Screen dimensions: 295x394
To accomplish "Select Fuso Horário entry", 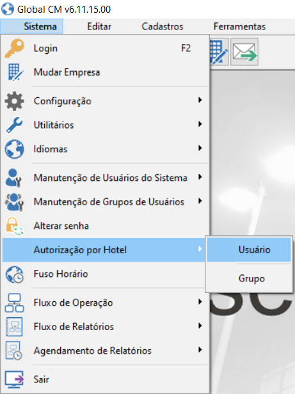I will coord(105,274).
